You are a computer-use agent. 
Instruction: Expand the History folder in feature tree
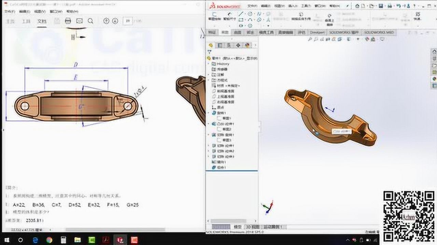point(209,64)
